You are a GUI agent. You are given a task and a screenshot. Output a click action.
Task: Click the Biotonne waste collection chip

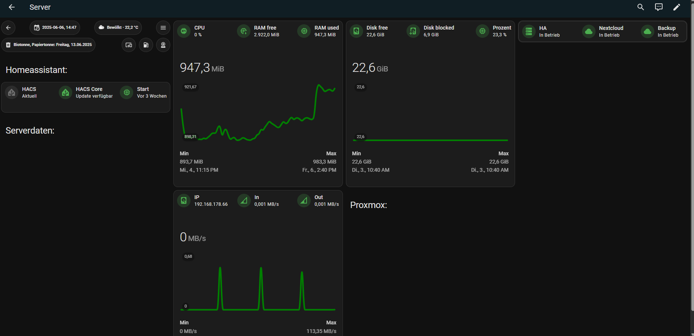[48, 45]
